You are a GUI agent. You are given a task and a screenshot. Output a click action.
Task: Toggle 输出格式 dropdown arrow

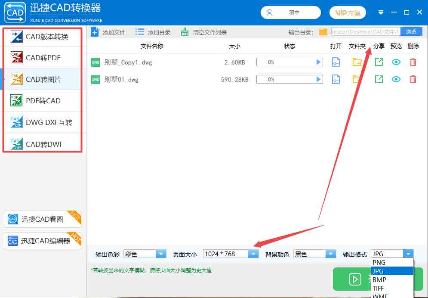(x=408, y=254)
